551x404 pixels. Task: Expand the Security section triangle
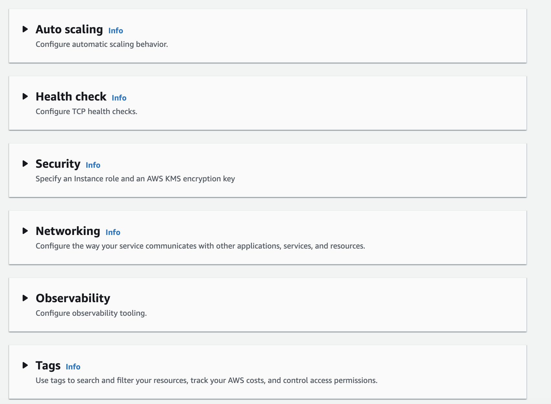tap(25, 164)
